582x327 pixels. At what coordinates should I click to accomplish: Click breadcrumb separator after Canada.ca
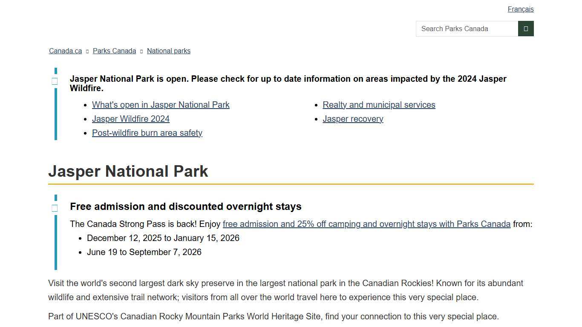pyautogui.click(x=87, y=51)
